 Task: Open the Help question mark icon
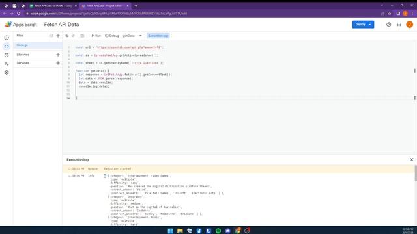(388, 25)
